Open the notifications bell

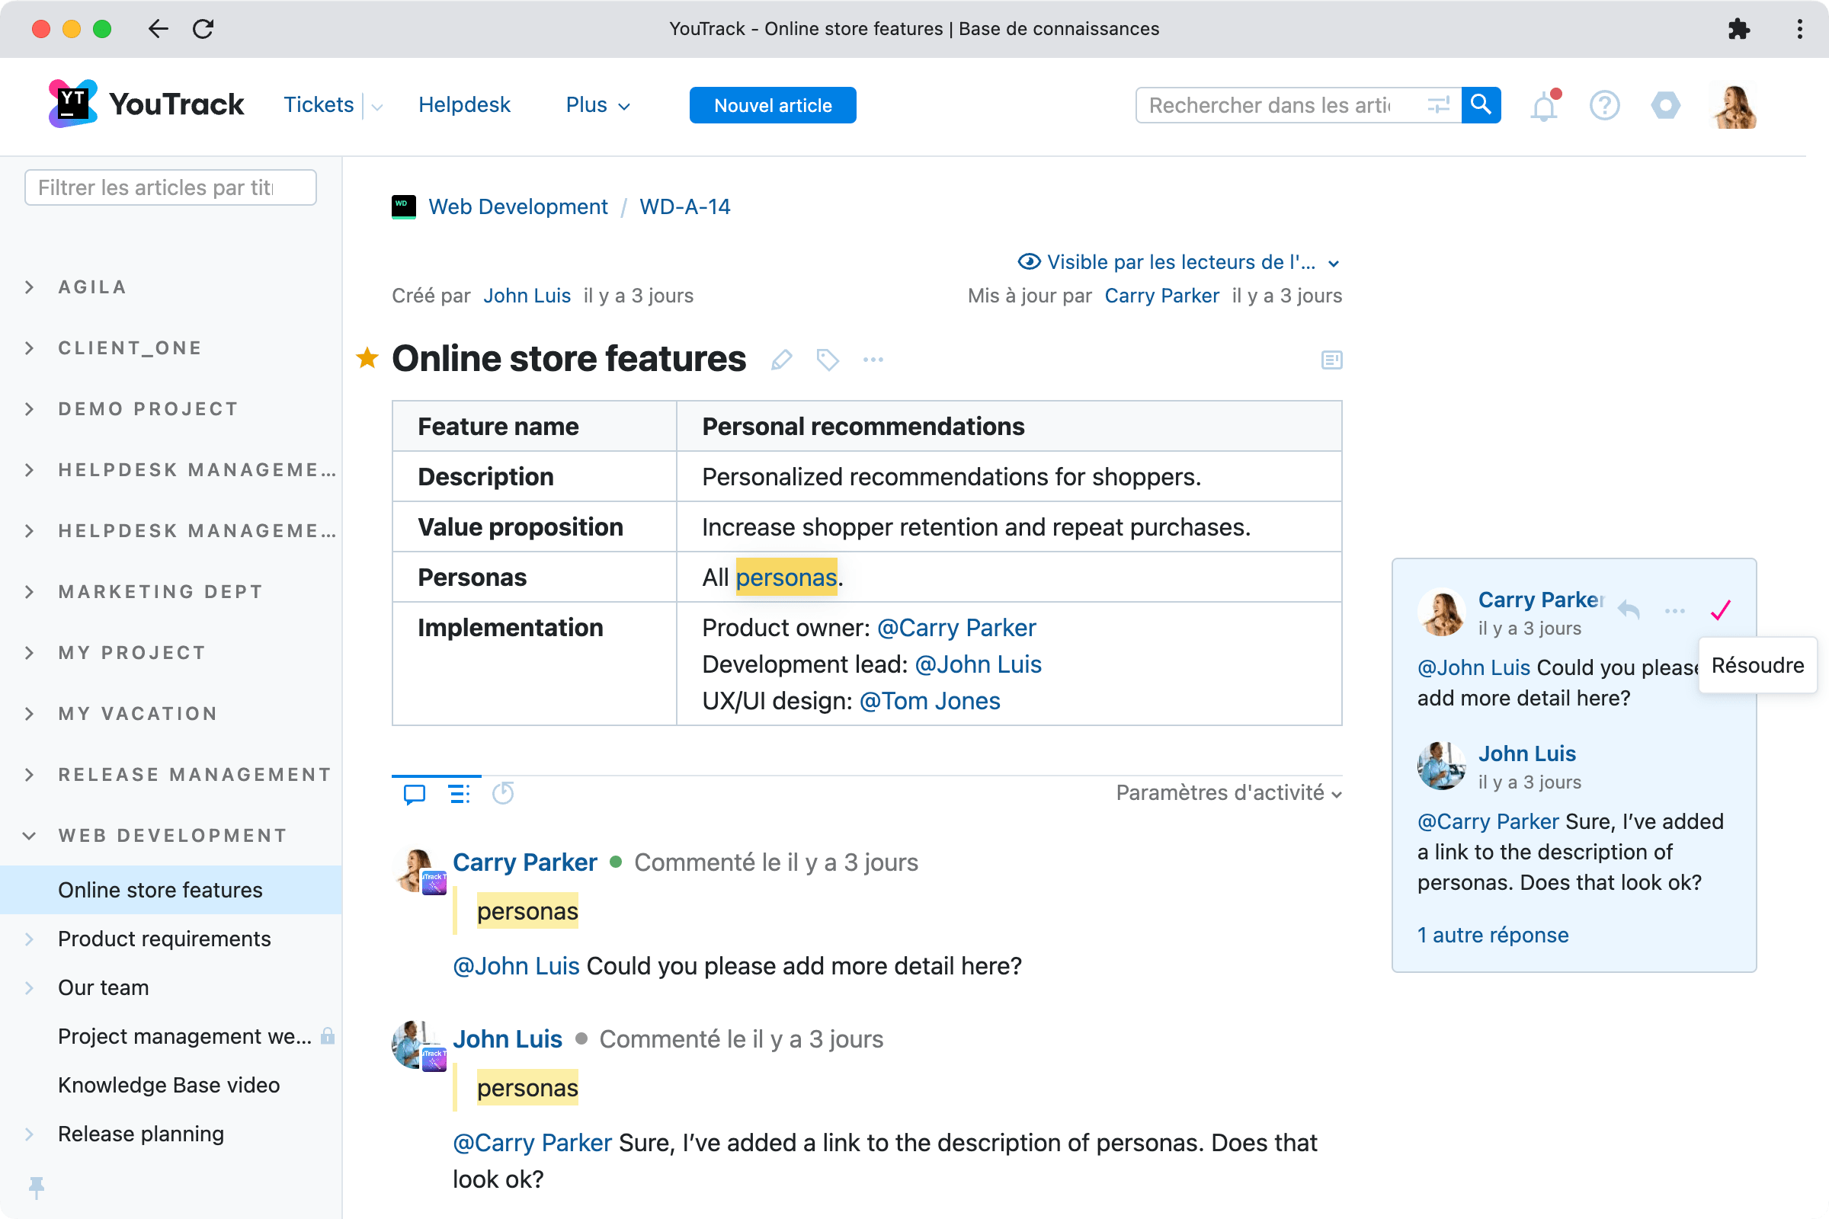tap(1545, 105)
